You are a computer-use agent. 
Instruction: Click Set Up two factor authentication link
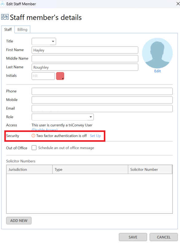click(95, 136)
